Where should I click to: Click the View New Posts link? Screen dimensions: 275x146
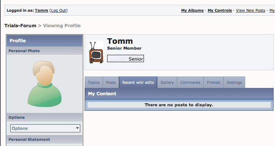tap(250, 11)
